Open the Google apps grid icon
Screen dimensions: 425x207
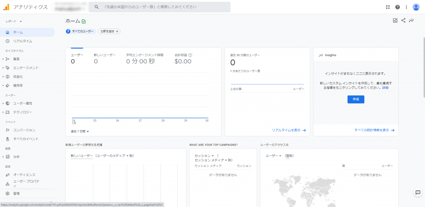pyautogui.click(x=388, y=7)
